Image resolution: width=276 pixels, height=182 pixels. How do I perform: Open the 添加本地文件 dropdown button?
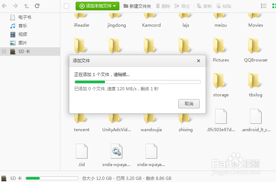pyautogui.click(x=97, y=6)
